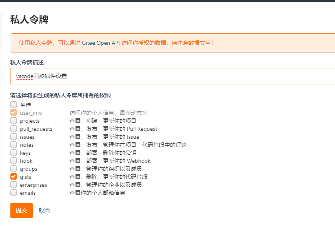Check the groups permission checkbox

tap(14, 168)
